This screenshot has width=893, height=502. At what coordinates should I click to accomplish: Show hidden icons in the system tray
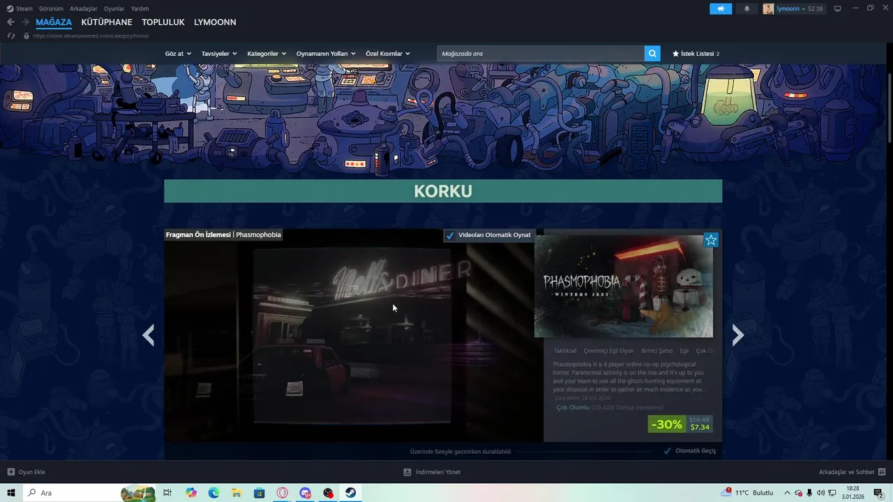(x=788, y=493)
